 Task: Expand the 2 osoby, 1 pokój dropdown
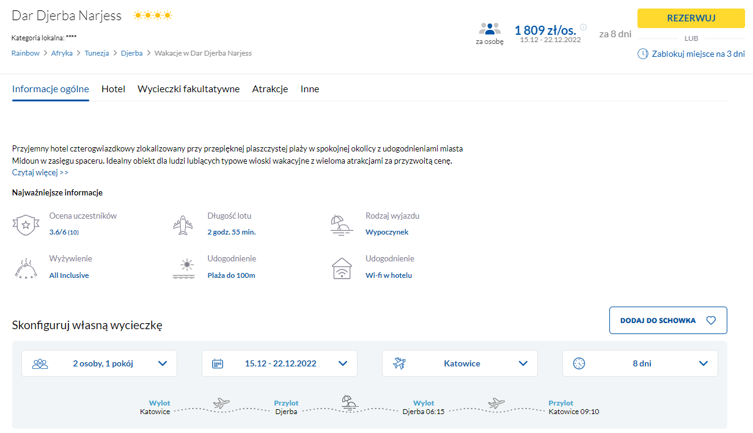pos(99,363)
